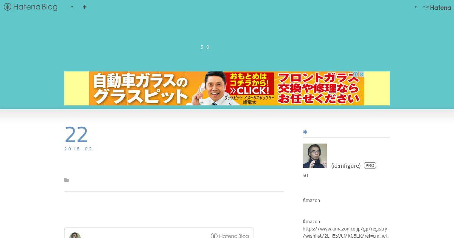Image resolution: width=454 pixels, height=238 pixels.
Task: Open the profile photo thumbnail
Action: (315, 156)
